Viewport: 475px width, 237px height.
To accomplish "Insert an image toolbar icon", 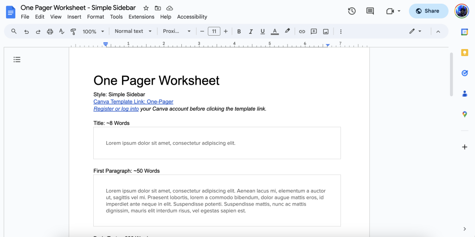I will [x=326, y=31].
